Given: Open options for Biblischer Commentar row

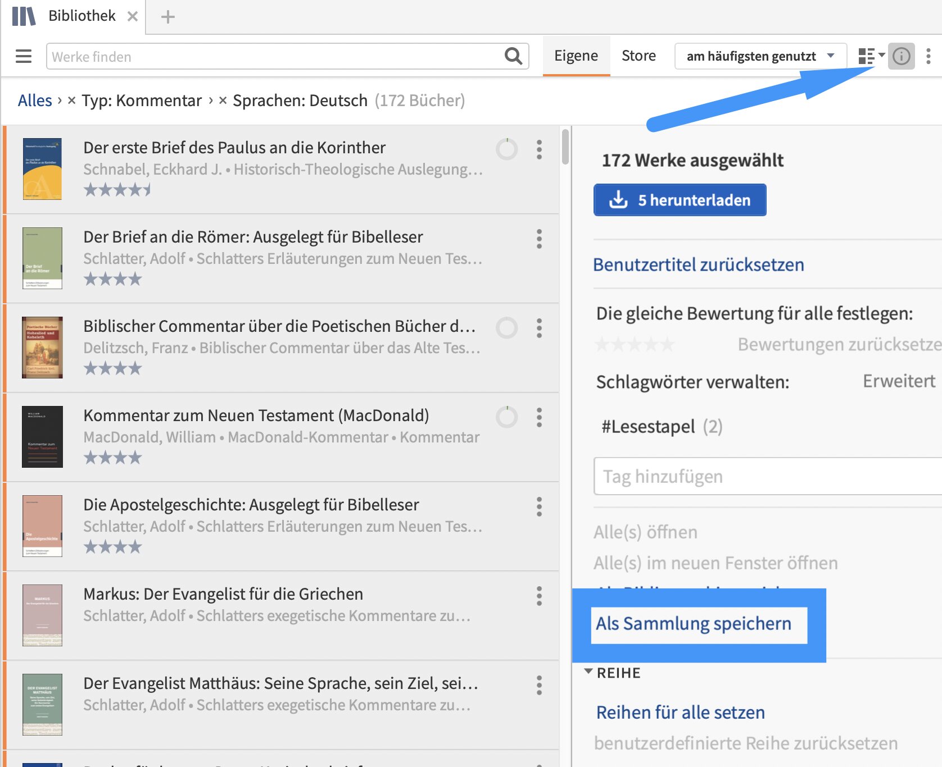Looking at the screenshot, I should [x=539, y=328].
